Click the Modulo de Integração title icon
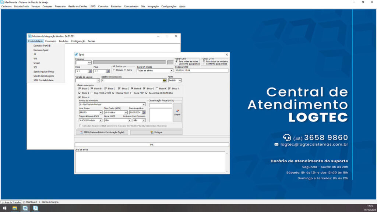377x212 pixels. (30, 36)
